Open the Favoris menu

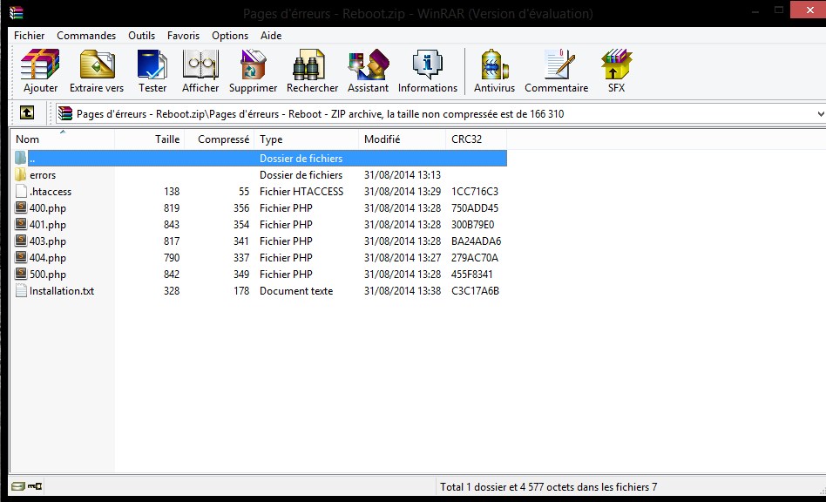point(183,35)
